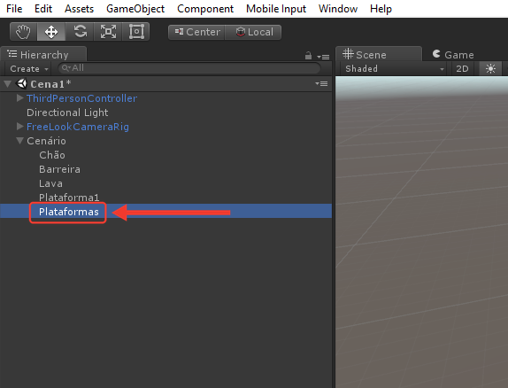Expand FreeLookCameraRig children
The width and height of the screenshot is (508, 388).
click(19, 126)
